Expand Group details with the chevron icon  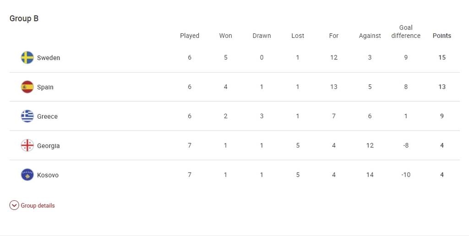click(x=14, y=205)
